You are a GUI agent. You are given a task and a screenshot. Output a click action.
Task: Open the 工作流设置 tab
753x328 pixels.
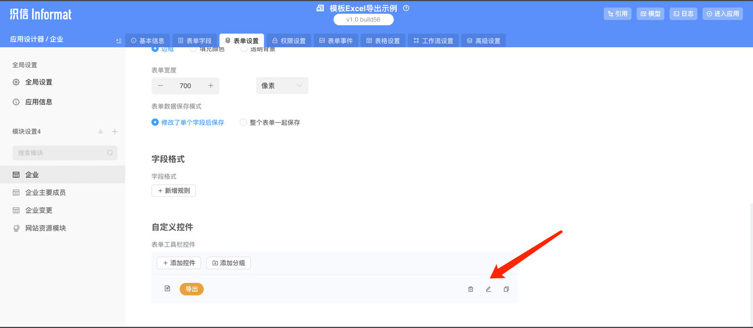(x=433, y=40)
